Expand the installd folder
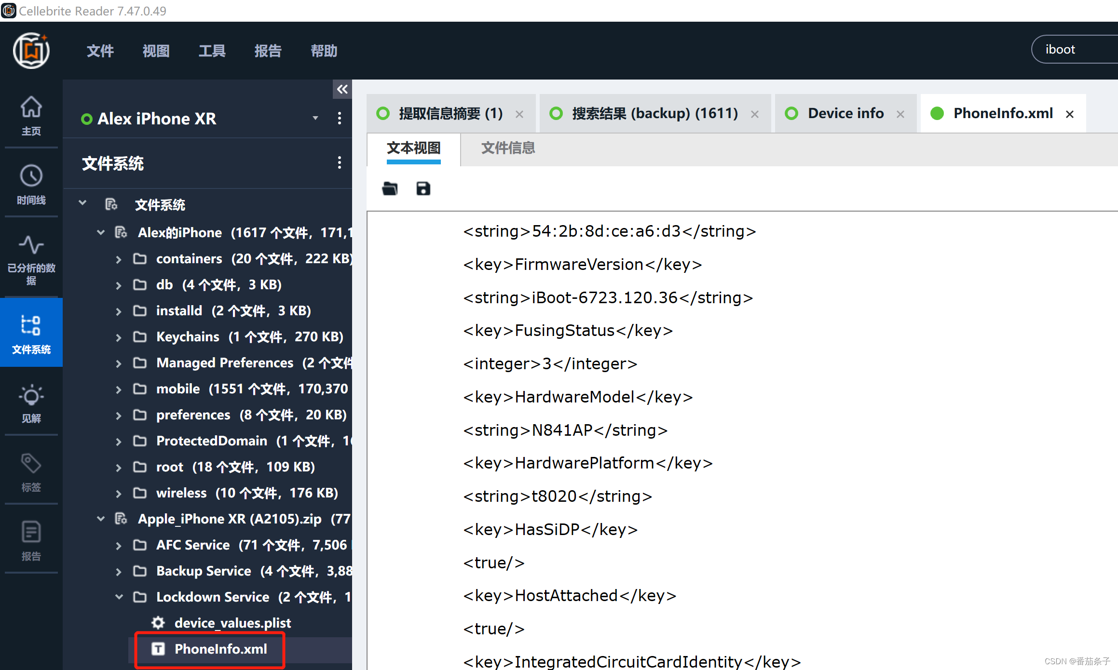Screen dimensions: 1118x670 pyautogui.click(x=119, y=311)
